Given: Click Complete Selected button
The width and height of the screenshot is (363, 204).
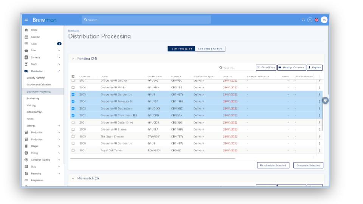Looking at the screenshot, I should (x=308, y=165).
